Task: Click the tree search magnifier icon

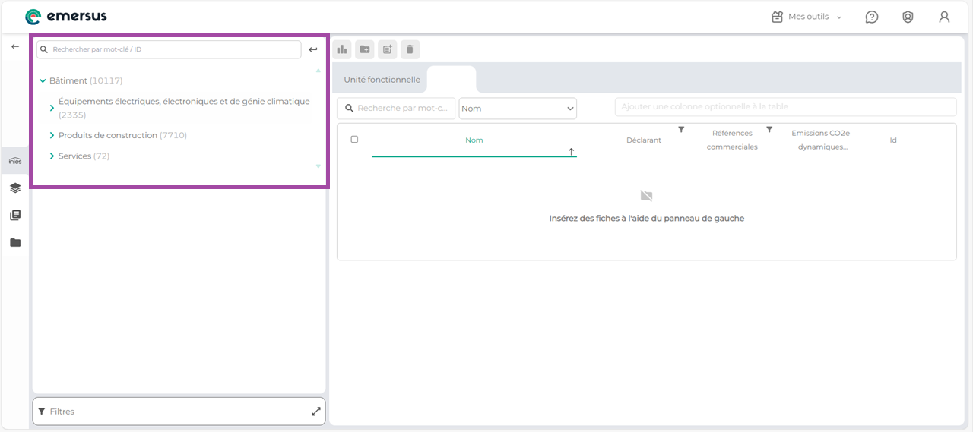Action: click(x=44, y=49)
